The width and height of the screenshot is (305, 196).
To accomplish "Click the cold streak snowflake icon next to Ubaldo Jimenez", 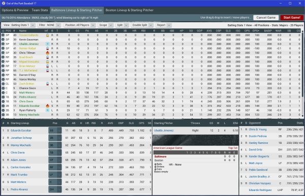I will [47, 44].
